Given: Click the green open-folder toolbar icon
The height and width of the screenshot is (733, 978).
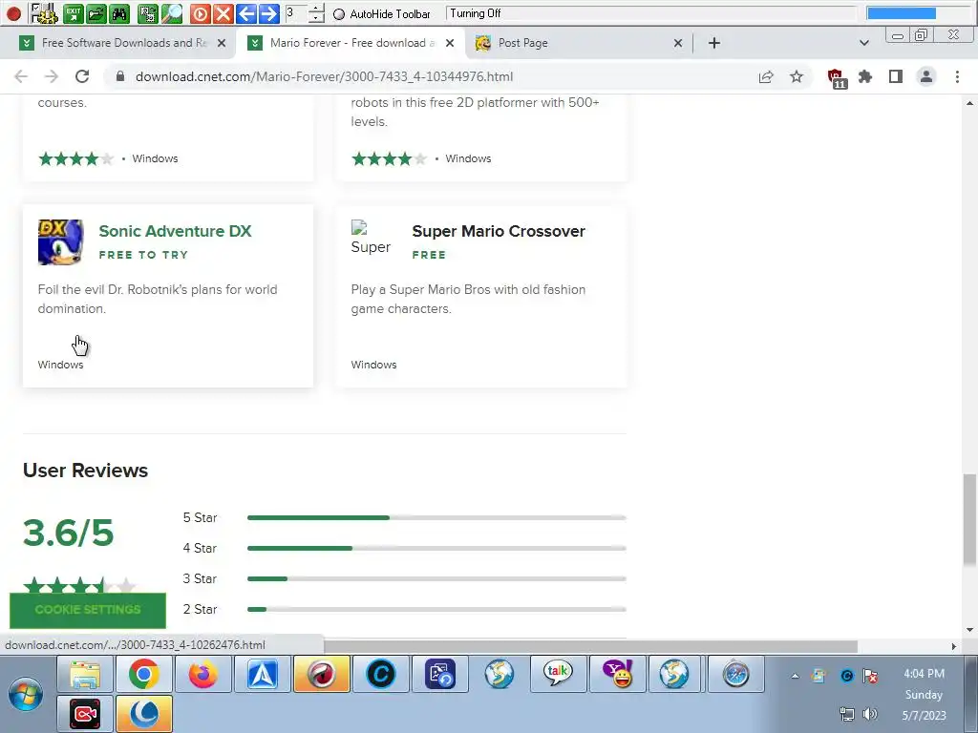Looking at the screenshot, I should tap(96, 13).
